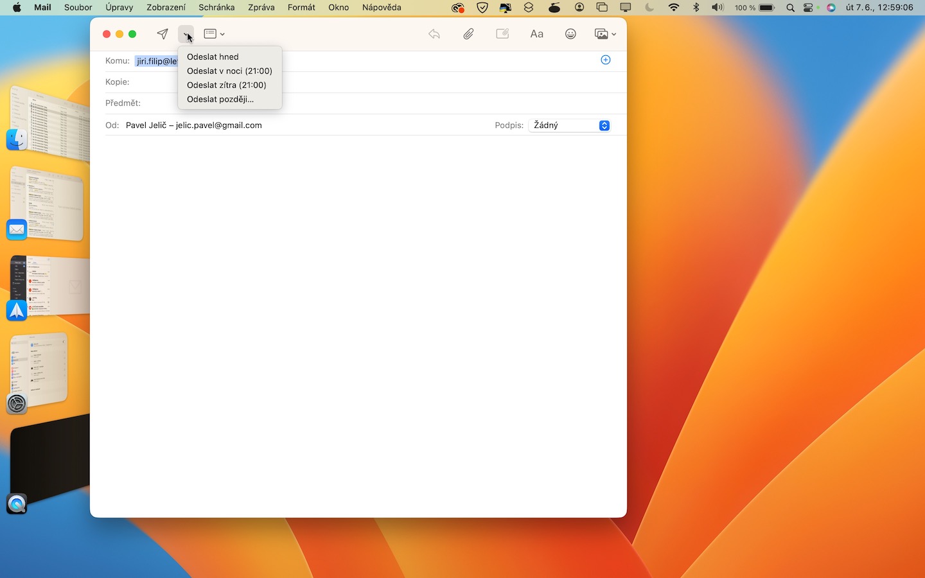Click the date and time clock

point(879,8)
